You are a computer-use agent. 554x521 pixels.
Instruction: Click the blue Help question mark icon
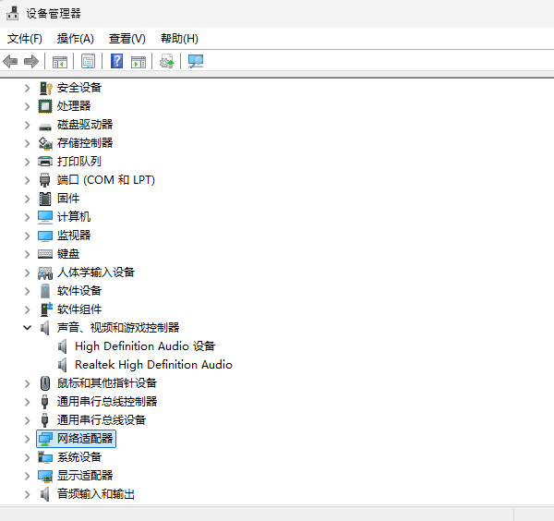(116, 61)
